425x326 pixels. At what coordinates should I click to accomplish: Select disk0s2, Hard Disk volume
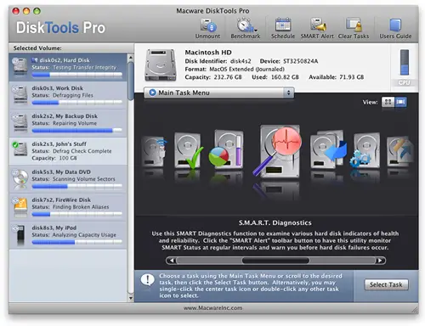[x=68, y=67]
